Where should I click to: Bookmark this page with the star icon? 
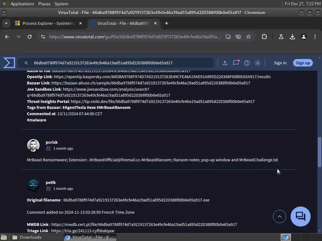[x=248, y=37]
